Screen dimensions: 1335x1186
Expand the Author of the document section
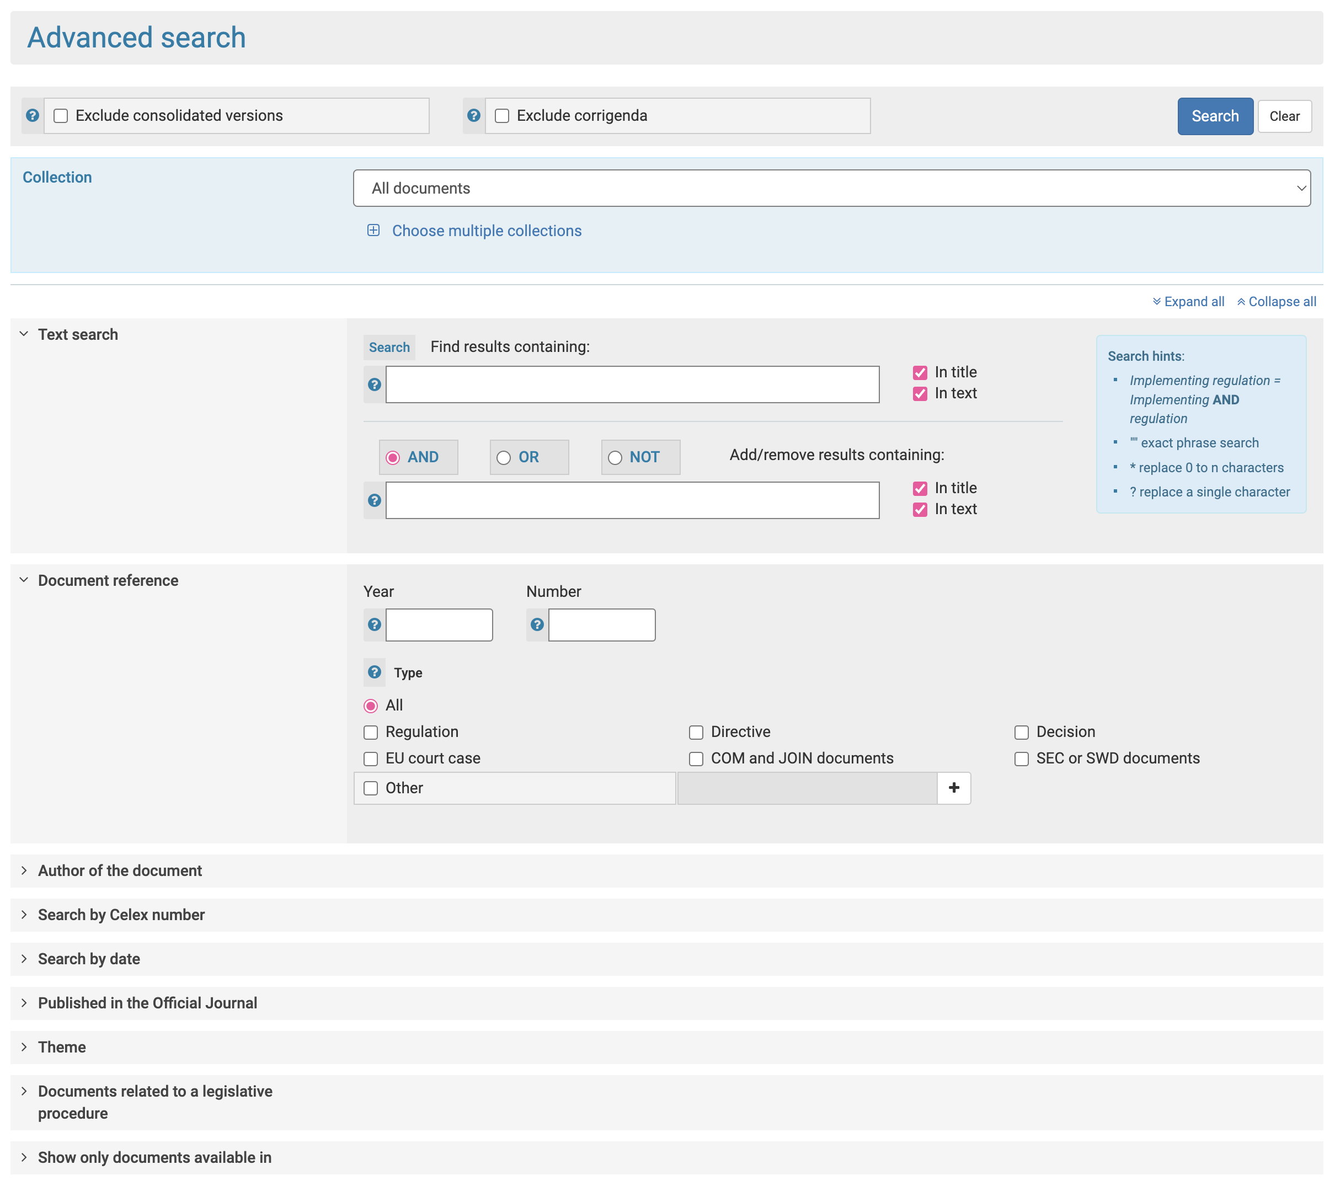pyautogui.click(x=120, y=871)
